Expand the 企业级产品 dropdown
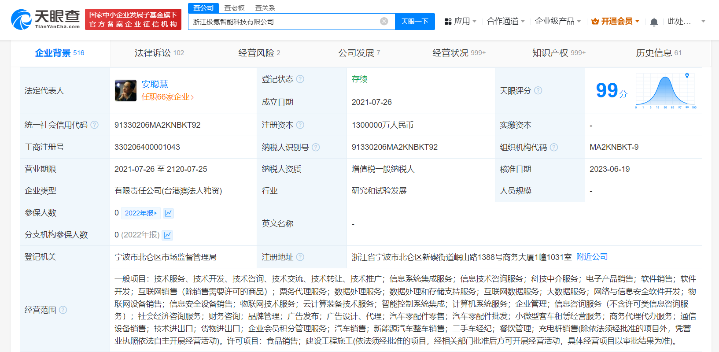Image resolution: width=719 pixels, height=352 pixels. pyautogui.click(x=579, y=21)
